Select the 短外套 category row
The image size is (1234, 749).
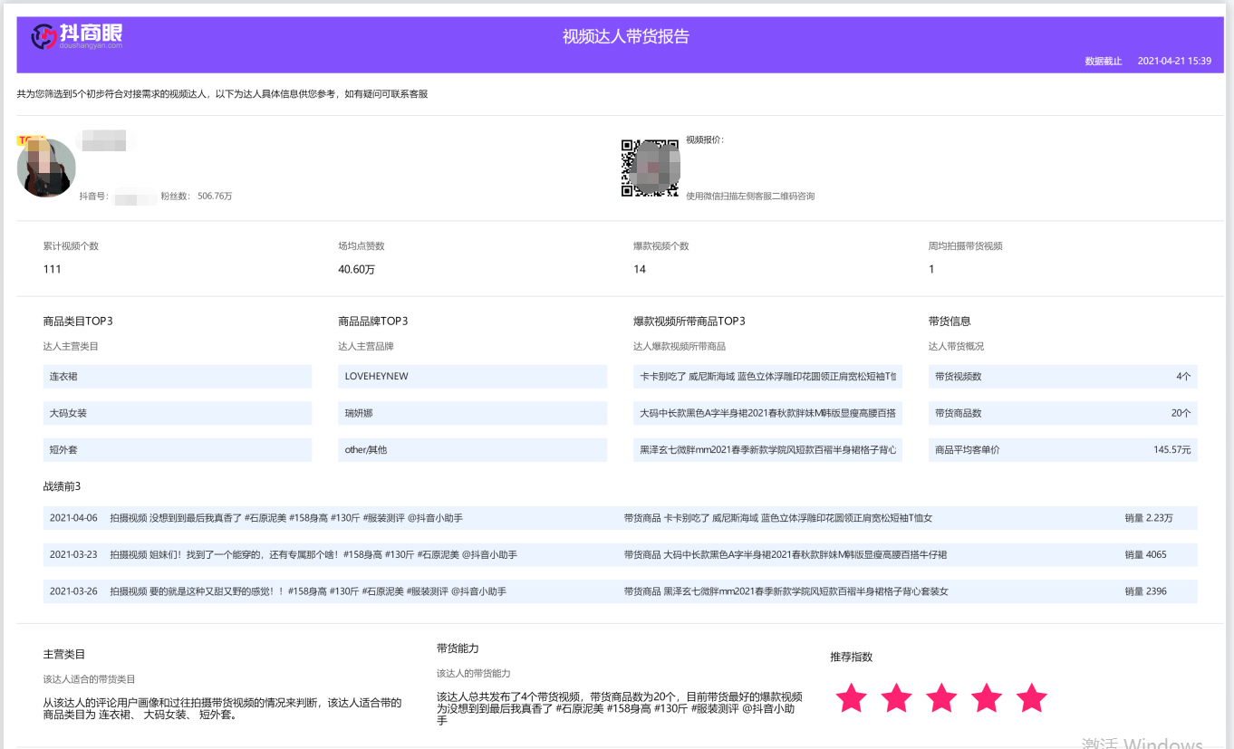(x=178, y=449)
